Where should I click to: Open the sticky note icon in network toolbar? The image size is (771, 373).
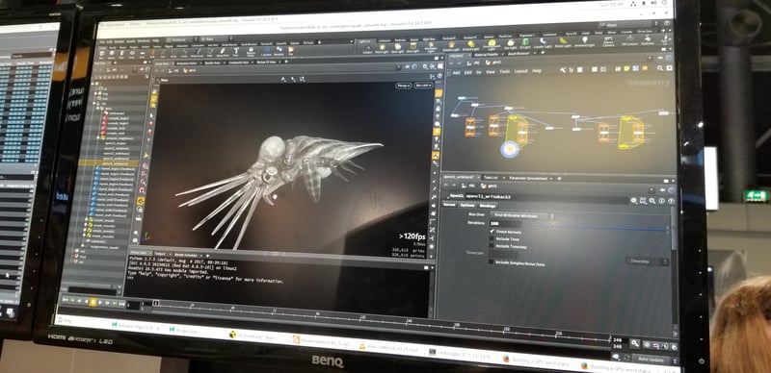(x=627, y=68)
